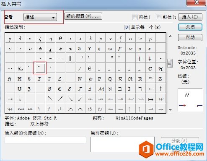Select the downward arrow ↓ symbol

[20, 99]
